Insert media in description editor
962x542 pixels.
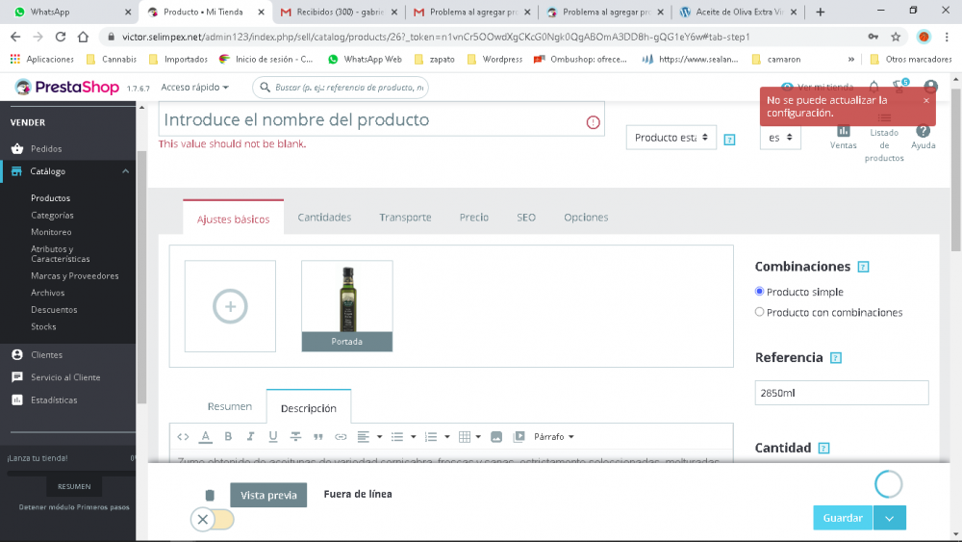(519, 436)
